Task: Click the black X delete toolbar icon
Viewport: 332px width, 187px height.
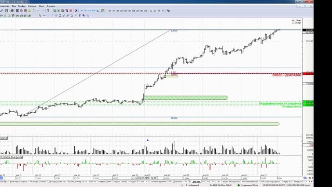Action: point(76,10)
